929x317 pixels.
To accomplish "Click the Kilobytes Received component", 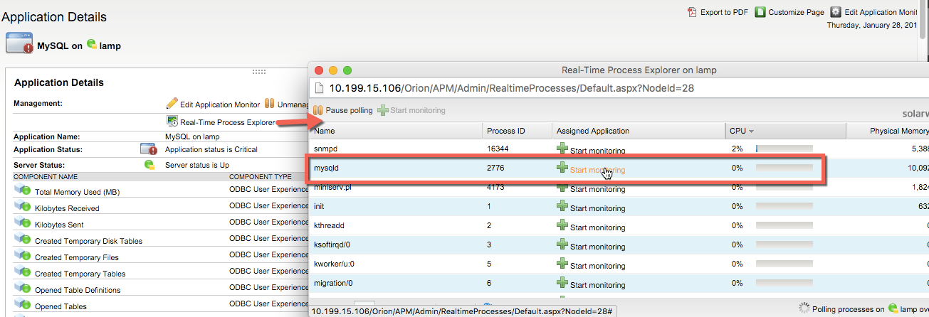I will (67, 208).
